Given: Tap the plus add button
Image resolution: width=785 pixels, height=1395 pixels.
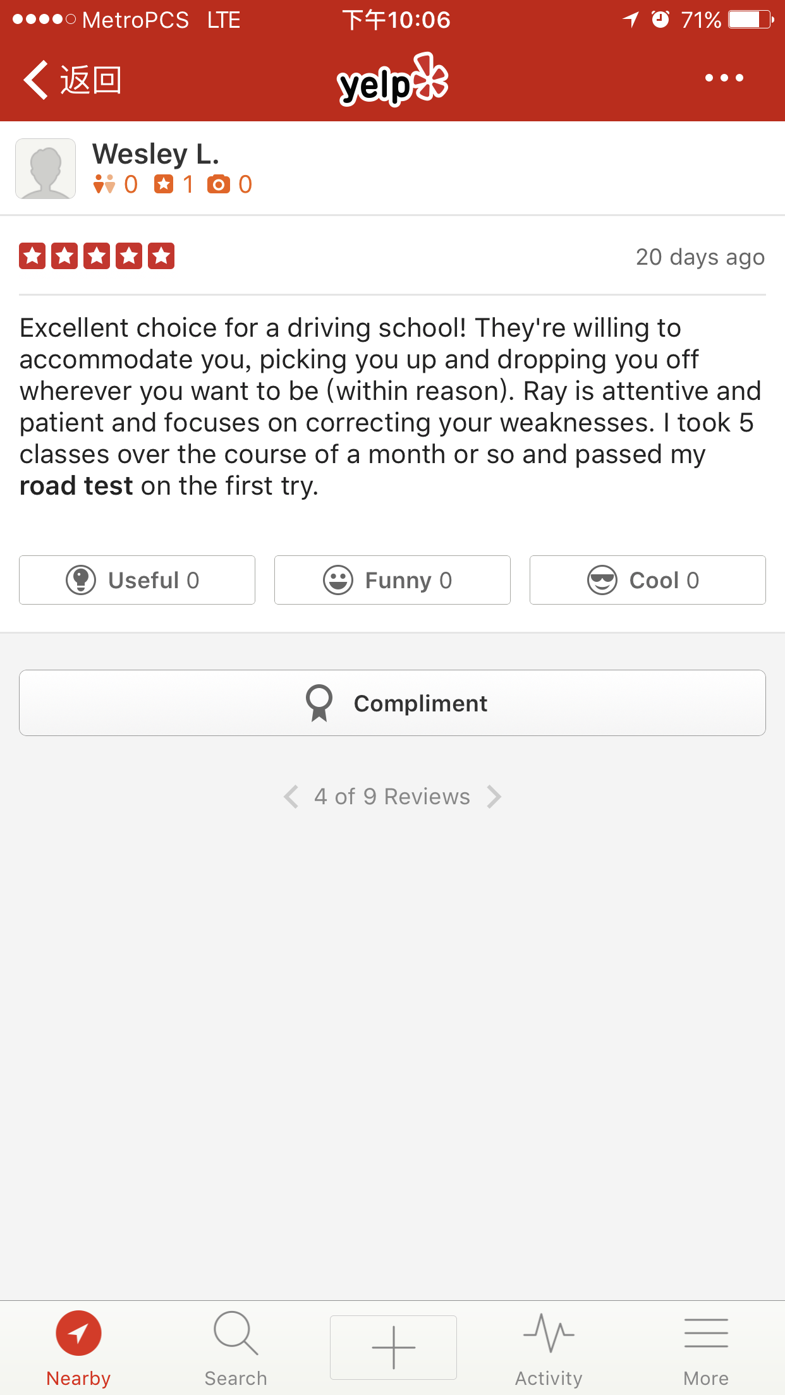Looking at the screenshot, I should coord(393,1348).
